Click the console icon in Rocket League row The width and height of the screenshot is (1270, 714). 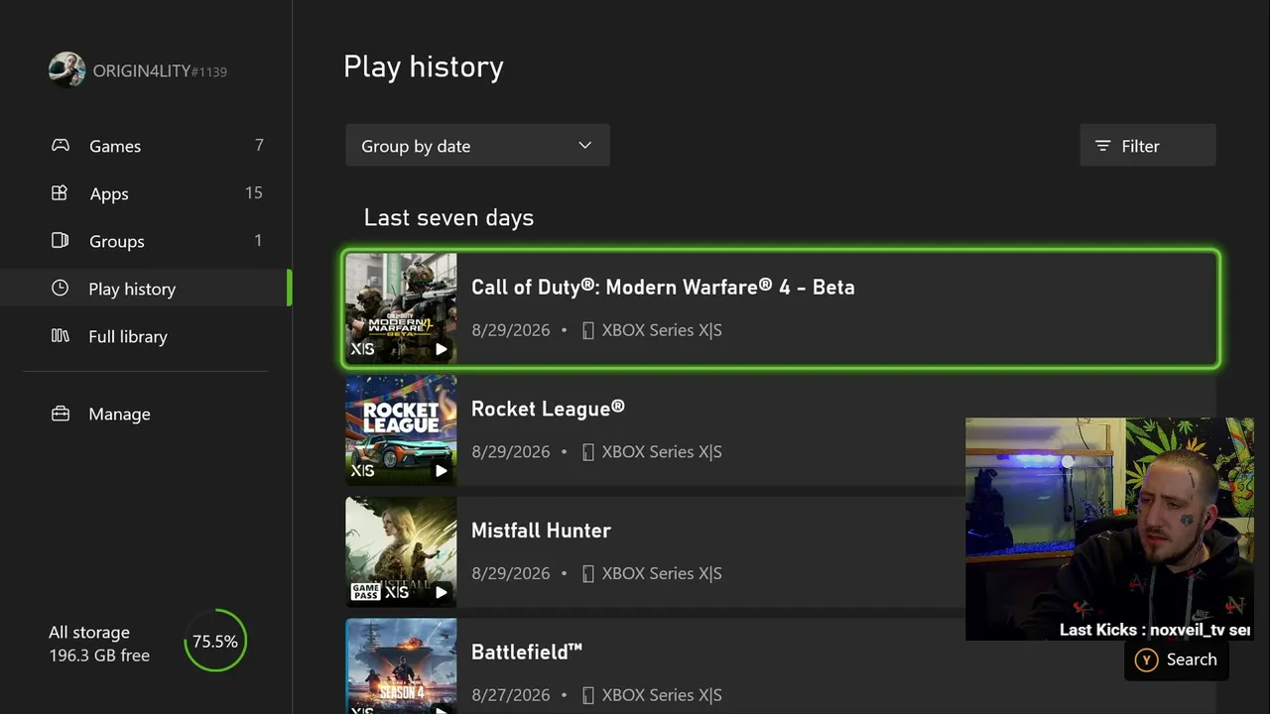coord(587,452)
